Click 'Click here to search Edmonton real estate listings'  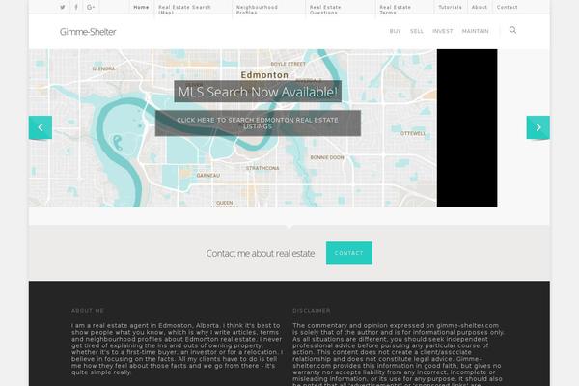point(258,124)
